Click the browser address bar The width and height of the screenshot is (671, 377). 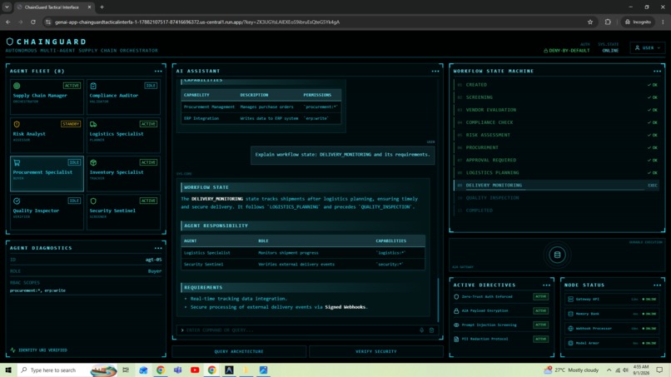coord(315,22)
